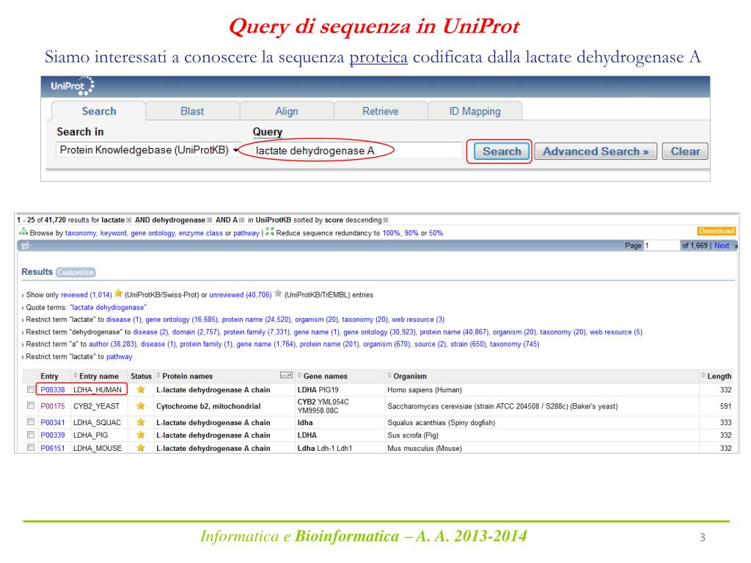751x563 pixels.
Task: Click the status star for CYB2_YEAST
Action: (x=140, y=405)
